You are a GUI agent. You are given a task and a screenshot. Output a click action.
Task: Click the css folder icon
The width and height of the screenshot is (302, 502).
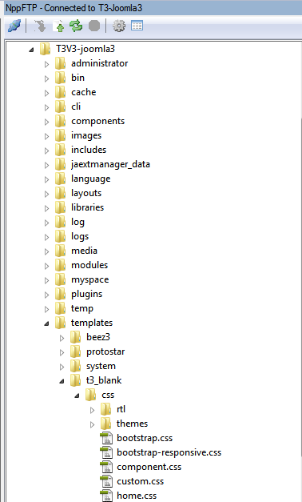(x=91, y=395)
